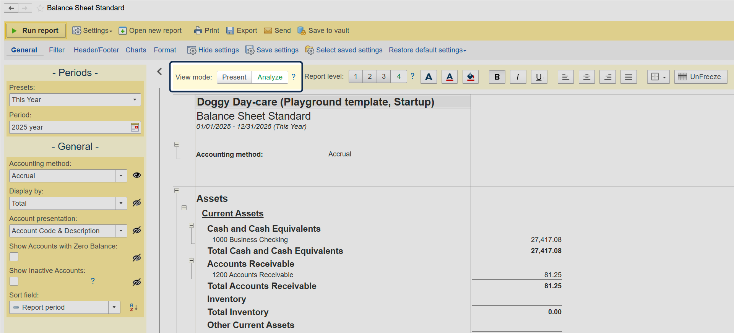Expand the Display by dropdown
Screen dimensions: 734x333
coord(121,203)
